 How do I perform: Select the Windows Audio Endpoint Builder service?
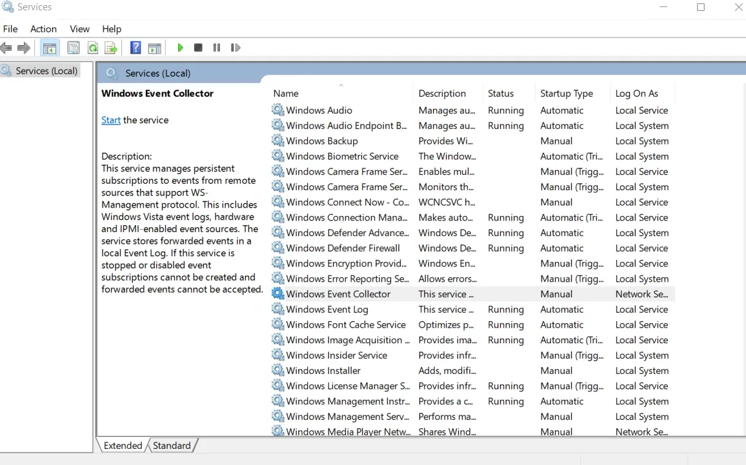click(347, 126)
